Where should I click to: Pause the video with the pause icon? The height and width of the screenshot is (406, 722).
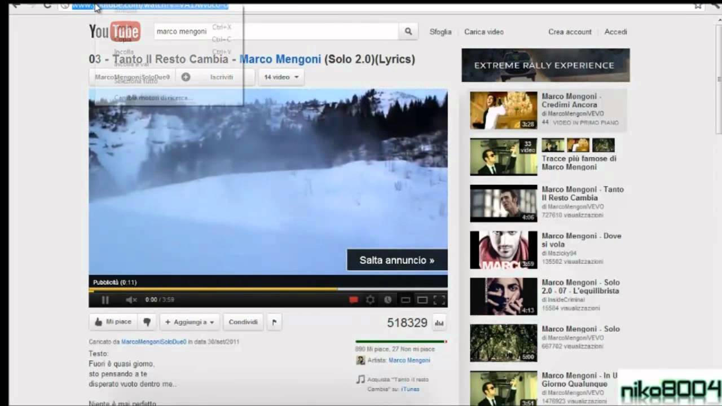[105, 300]
